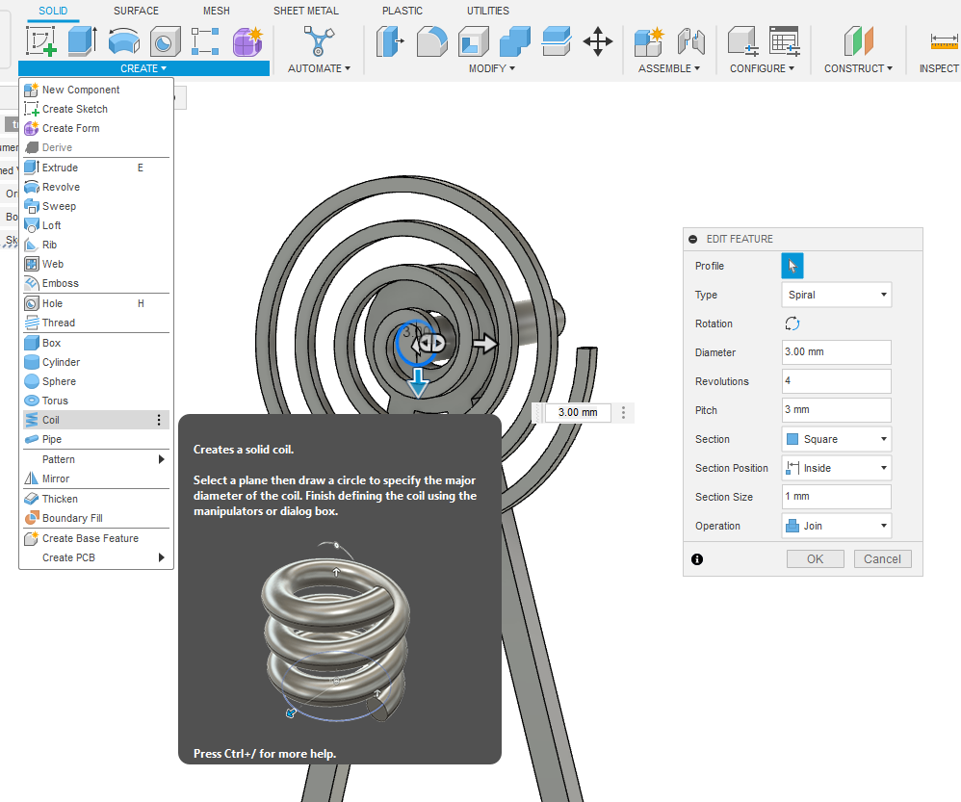Click the Rectangular Pattern toolbar icon
This screenshot has height=802, width=961.
point(205,41)
